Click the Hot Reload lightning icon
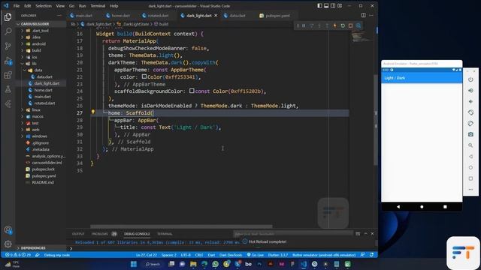The height and width of the screenshot is (270, 481). pyautogui.click(x=335, y=25)
